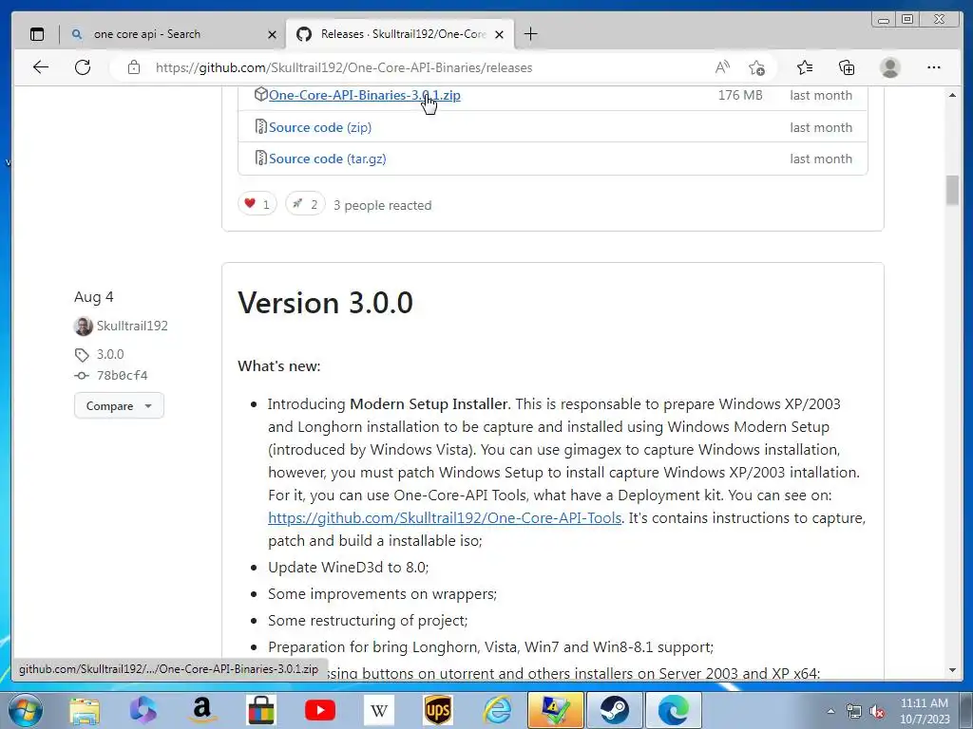Click the 'Aug 4' release date
Image resolution: width=973 pixels, height=729 pixels.
tap(94, 297)
